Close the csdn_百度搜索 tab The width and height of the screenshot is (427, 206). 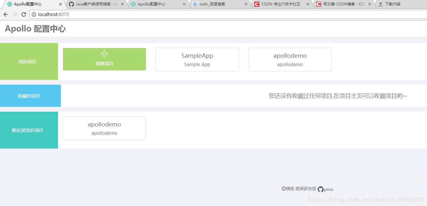(246, 4)
